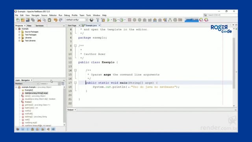
Task: Toggle fourth filter button in Navigator bottom bar
Action: [x=32, y=129]
